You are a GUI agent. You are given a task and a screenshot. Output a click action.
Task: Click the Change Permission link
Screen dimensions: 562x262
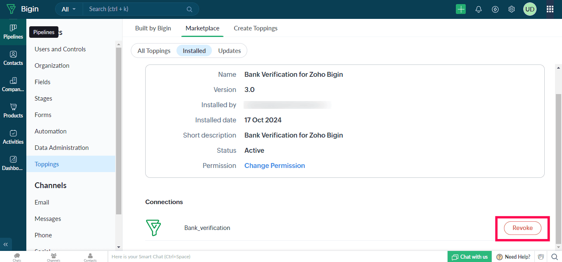pyautogui.click(x=275, y=165)
